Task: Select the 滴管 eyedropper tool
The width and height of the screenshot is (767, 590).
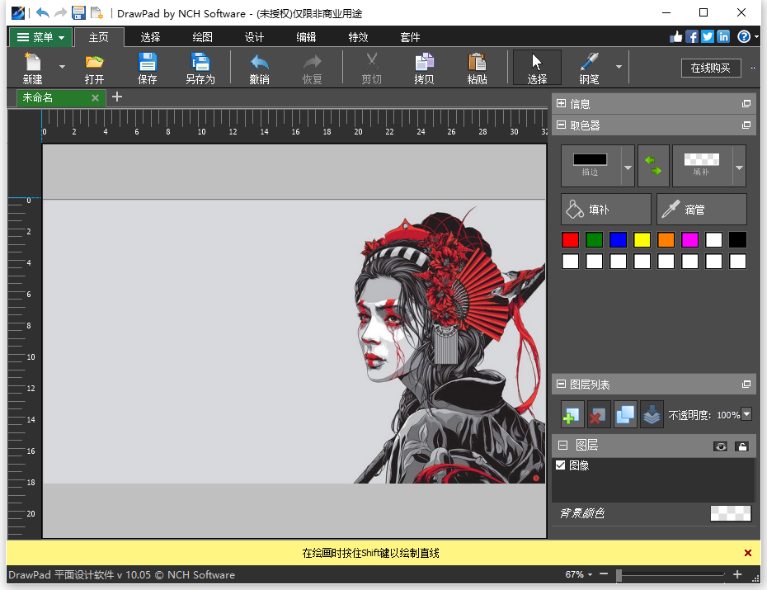Action: [x=701, y=210]
